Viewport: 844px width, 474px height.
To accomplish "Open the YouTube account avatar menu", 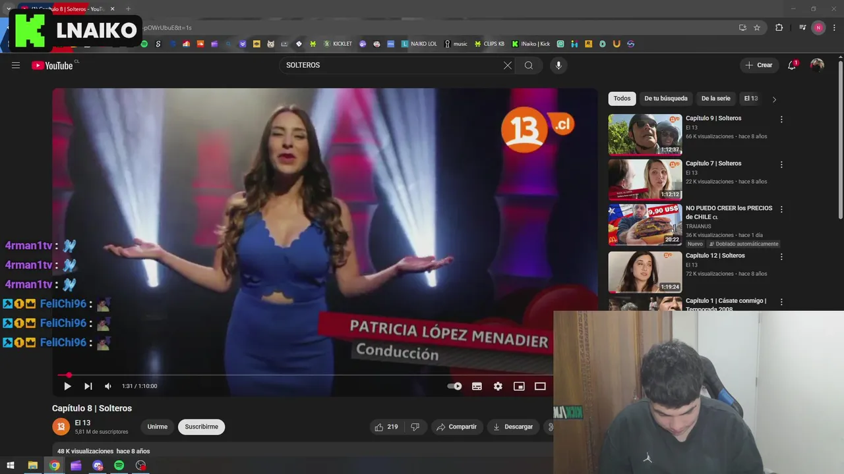I will (817, 65).
